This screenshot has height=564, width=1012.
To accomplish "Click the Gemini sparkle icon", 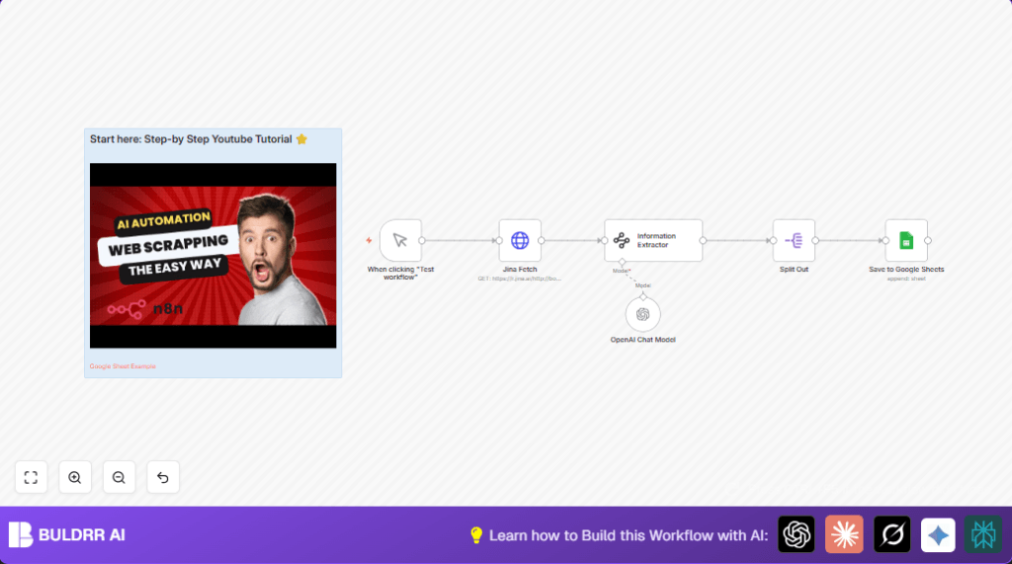I will [938, 534].
